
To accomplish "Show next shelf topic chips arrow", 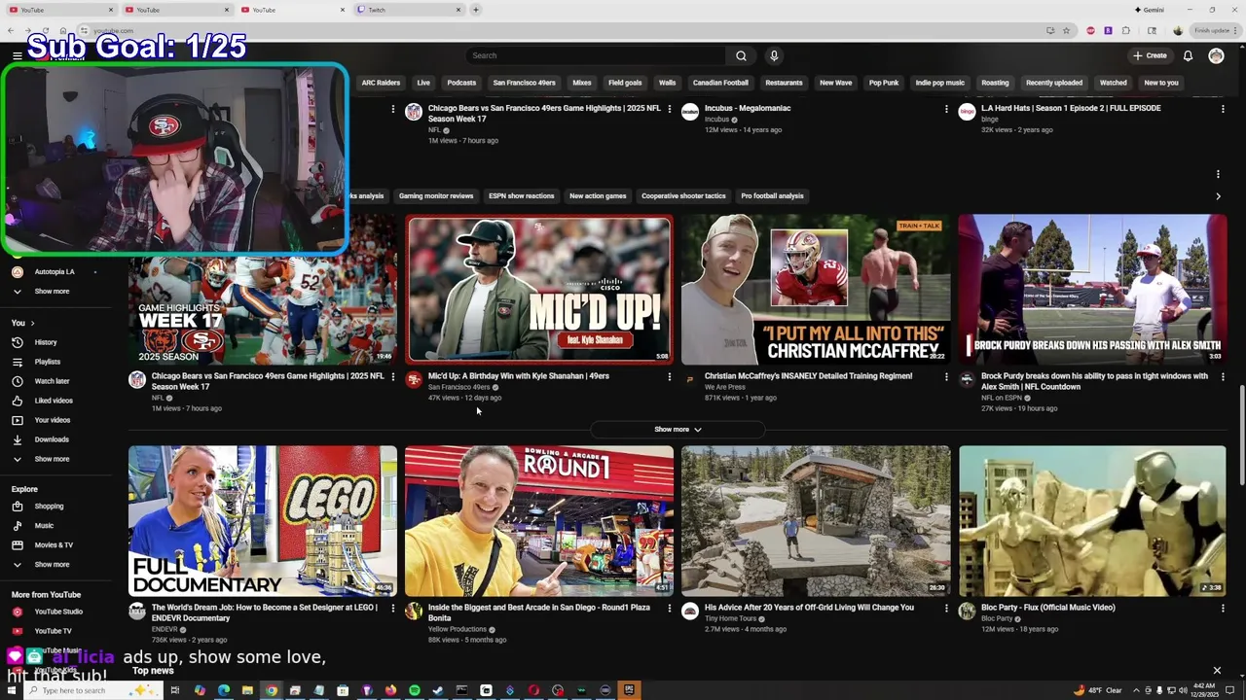I will pos(1218,196).
